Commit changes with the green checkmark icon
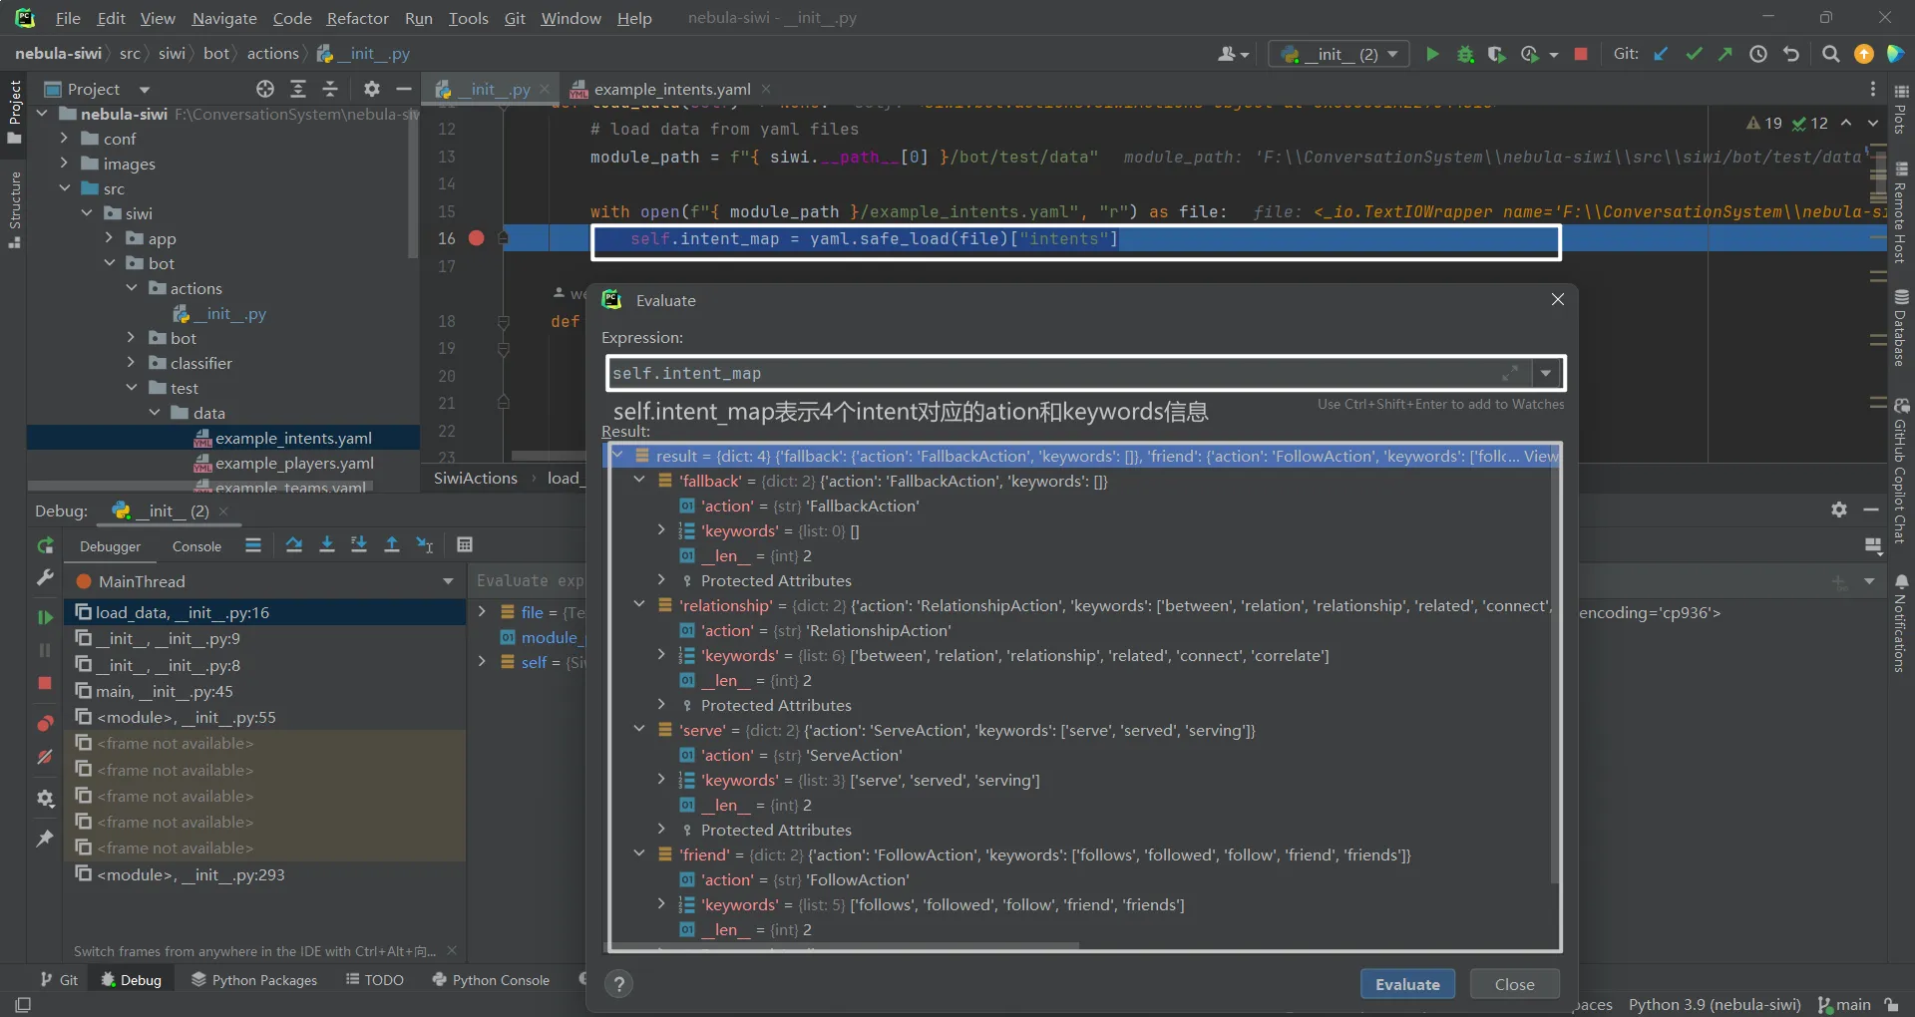The width and height of the screenshot is (1915, 1017). [x=1694, y=54]
